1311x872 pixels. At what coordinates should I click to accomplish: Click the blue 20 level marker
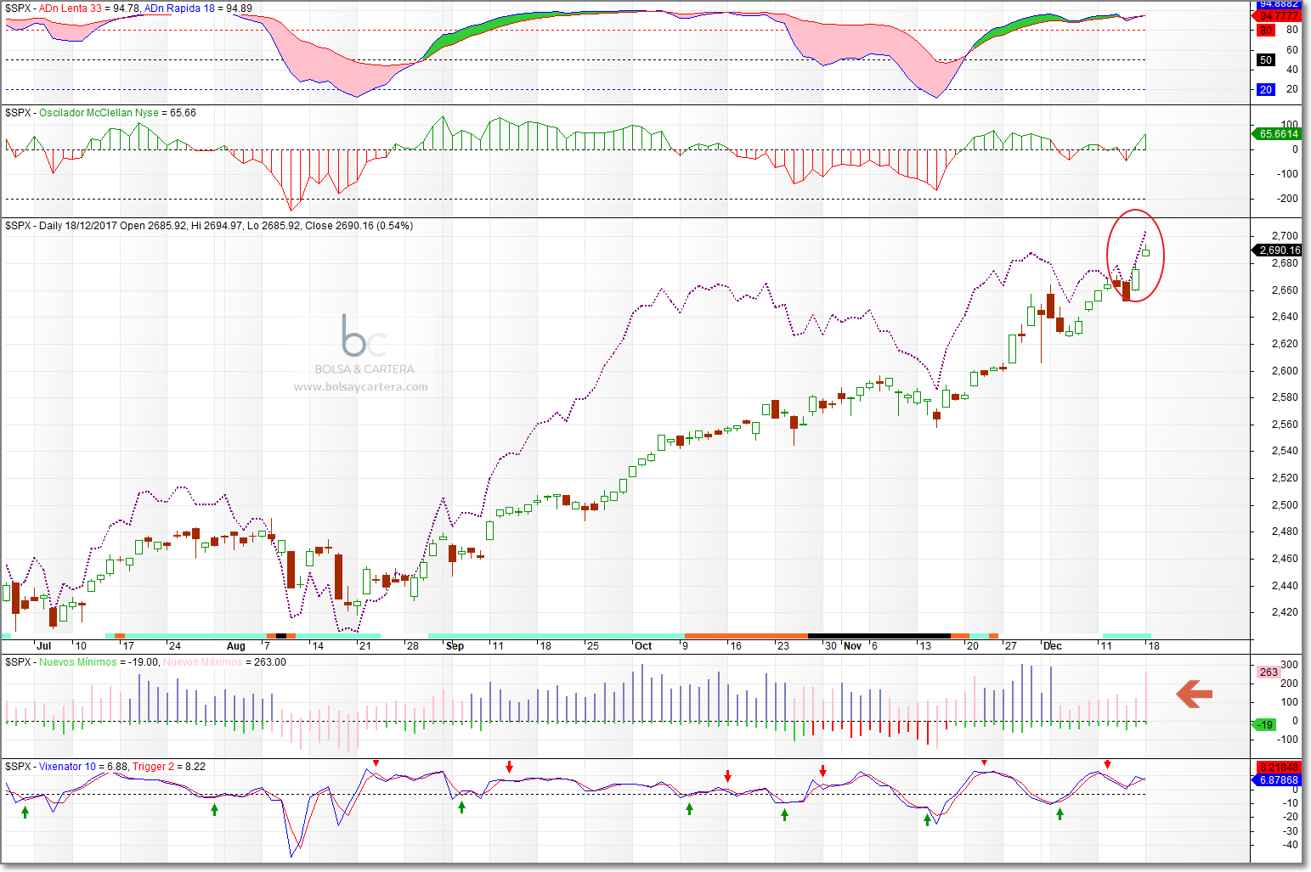coord(1266,89)
